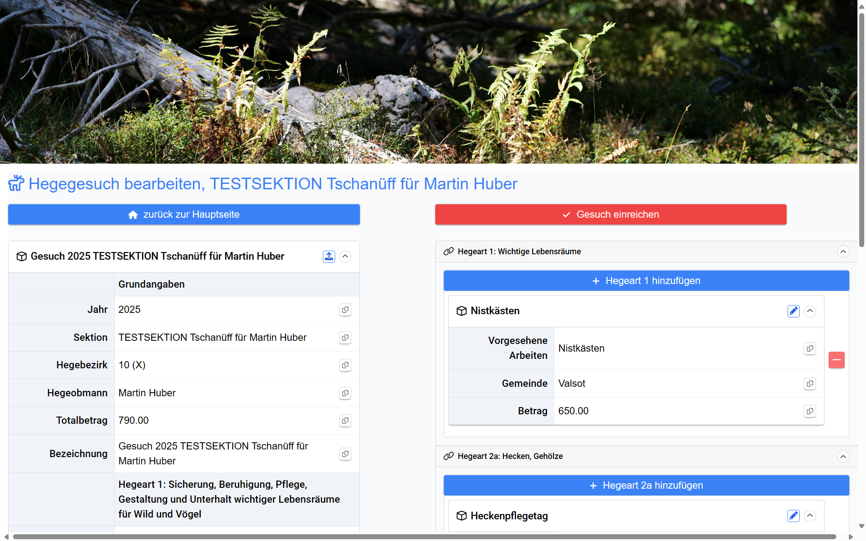Click the upload icon in Gesuch header
The image size is (866, 541).
point(329,257)
